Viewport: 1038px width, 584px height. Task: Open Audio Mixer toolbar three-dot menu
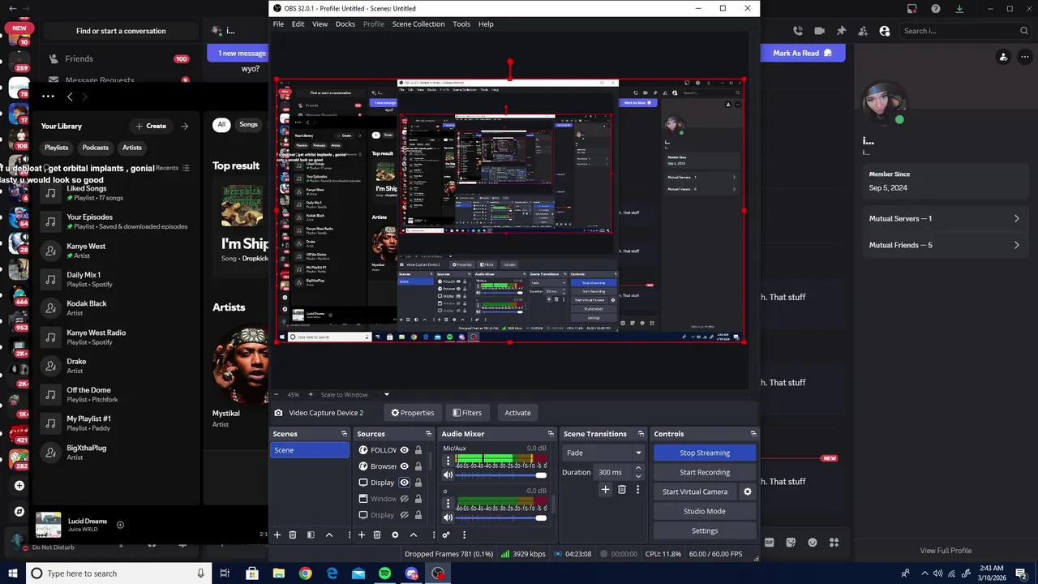click(x=464, y=535)
